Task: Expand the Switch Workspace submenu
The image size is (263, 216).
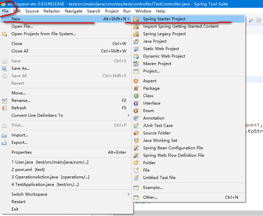Action: tap(129, 194)
